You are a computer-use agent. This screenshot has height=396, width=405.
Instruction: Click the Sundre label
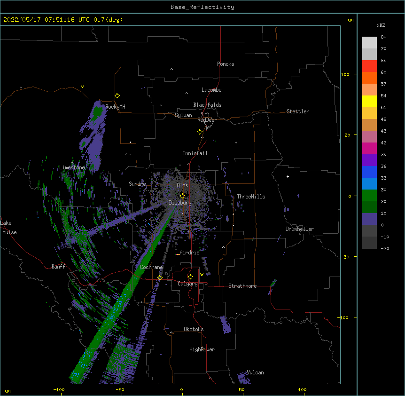(x=137, y=184)
